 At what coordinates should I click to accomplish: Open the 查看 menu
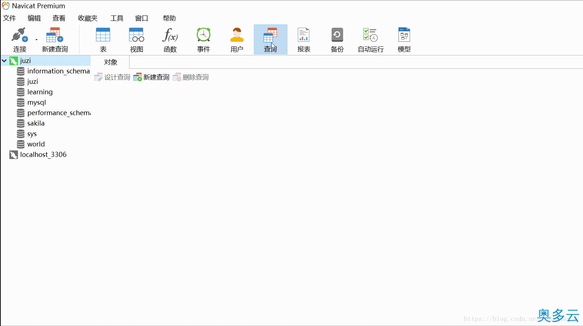point(59,18)
